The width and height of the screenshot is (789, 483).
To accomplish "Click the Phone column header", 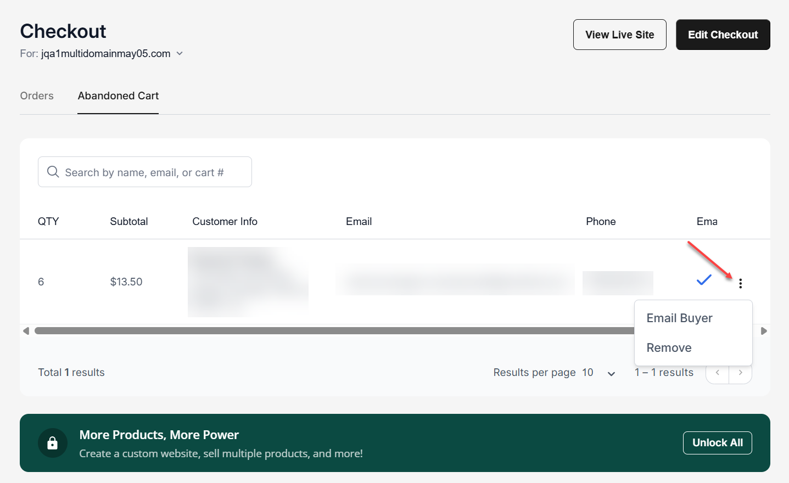I will (x=601, y=221).
